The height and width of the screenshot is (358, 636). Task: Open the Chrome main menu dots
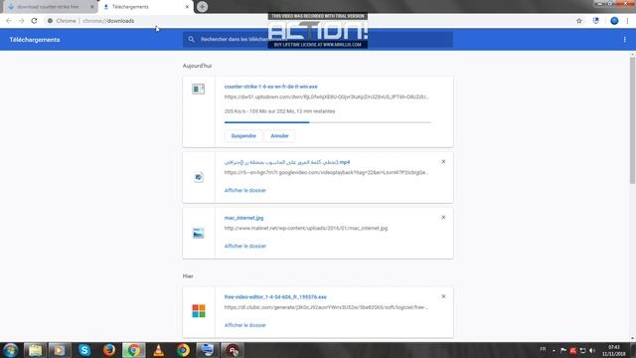627,21
